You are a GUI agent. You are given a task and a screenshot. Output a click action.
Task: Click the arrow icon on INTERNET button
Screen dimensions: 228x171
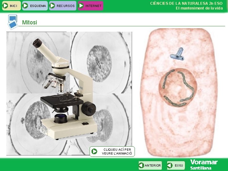point(81,6)
